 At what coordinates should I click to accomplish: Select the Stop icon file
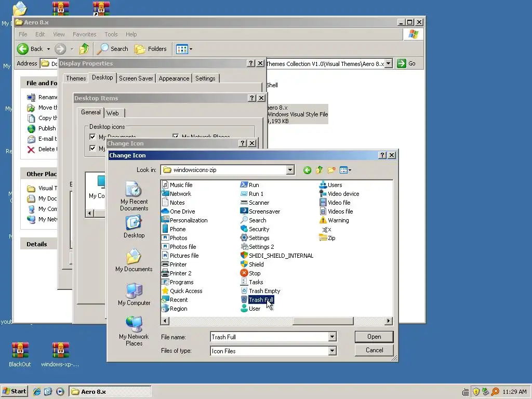point(251,273)
